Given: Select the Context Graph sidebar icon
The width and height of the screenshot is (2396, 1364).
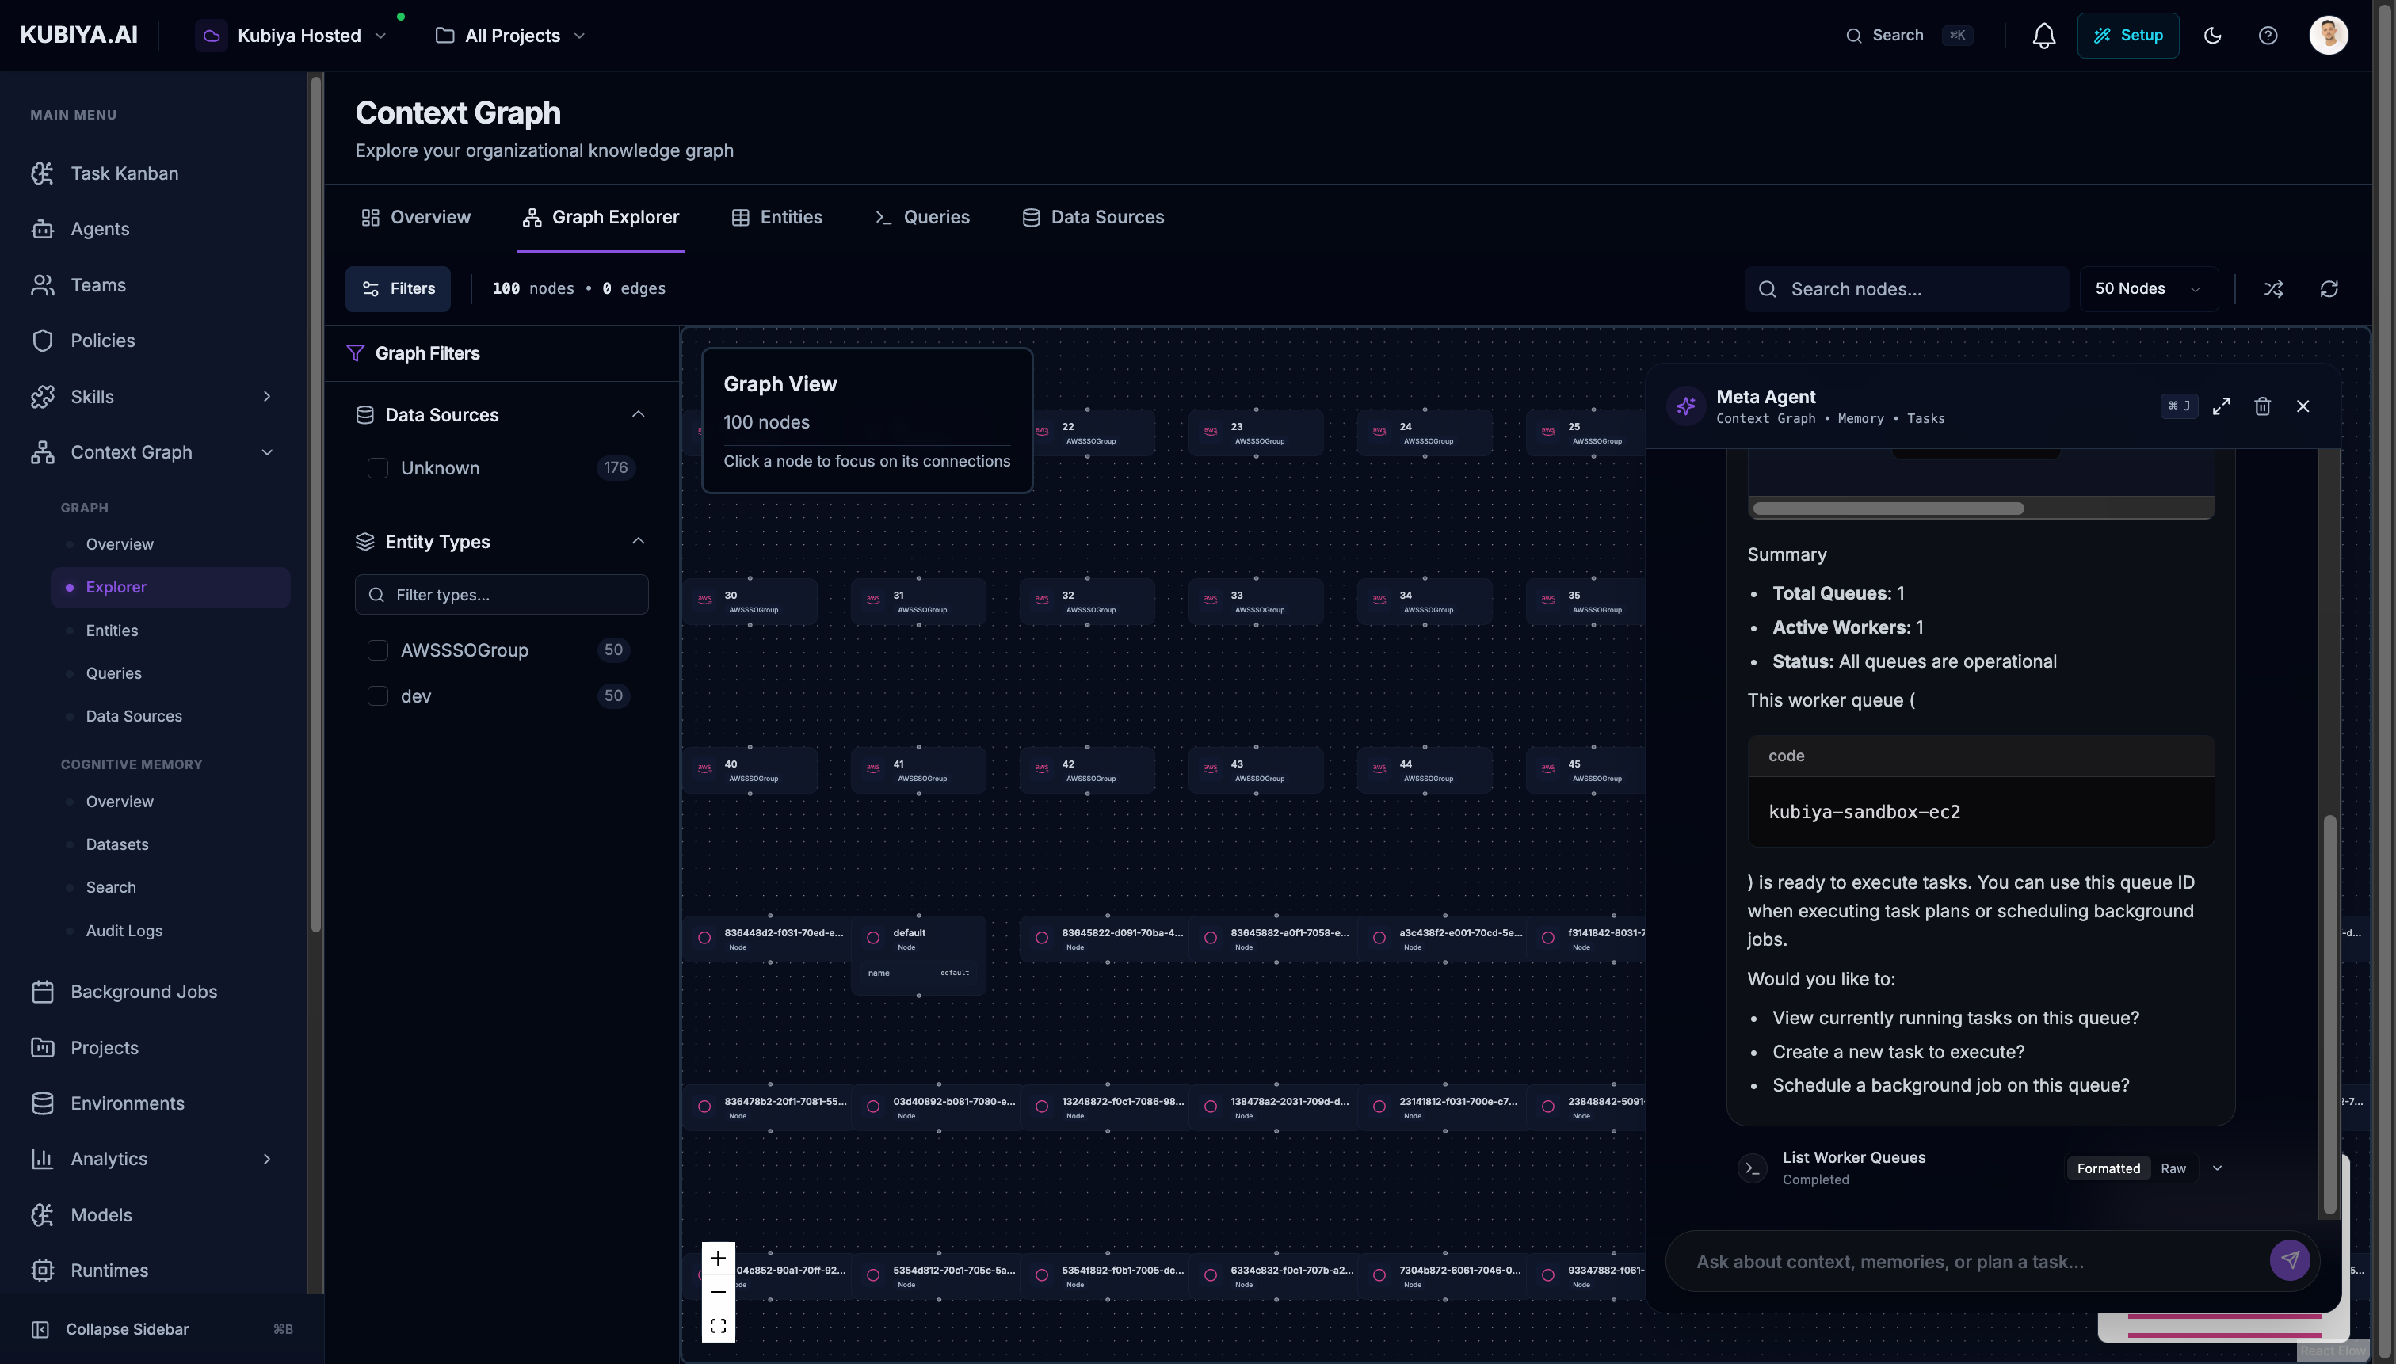Looking at the screenshot, I should click(43, 452).
